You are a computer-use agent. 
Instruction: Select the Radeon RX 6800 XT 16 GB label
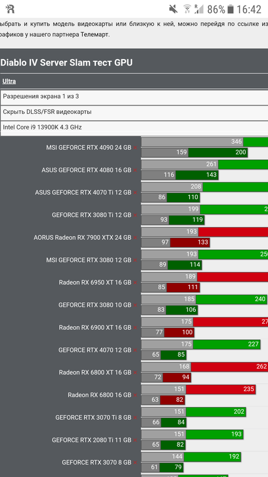[x=95, y=373]
